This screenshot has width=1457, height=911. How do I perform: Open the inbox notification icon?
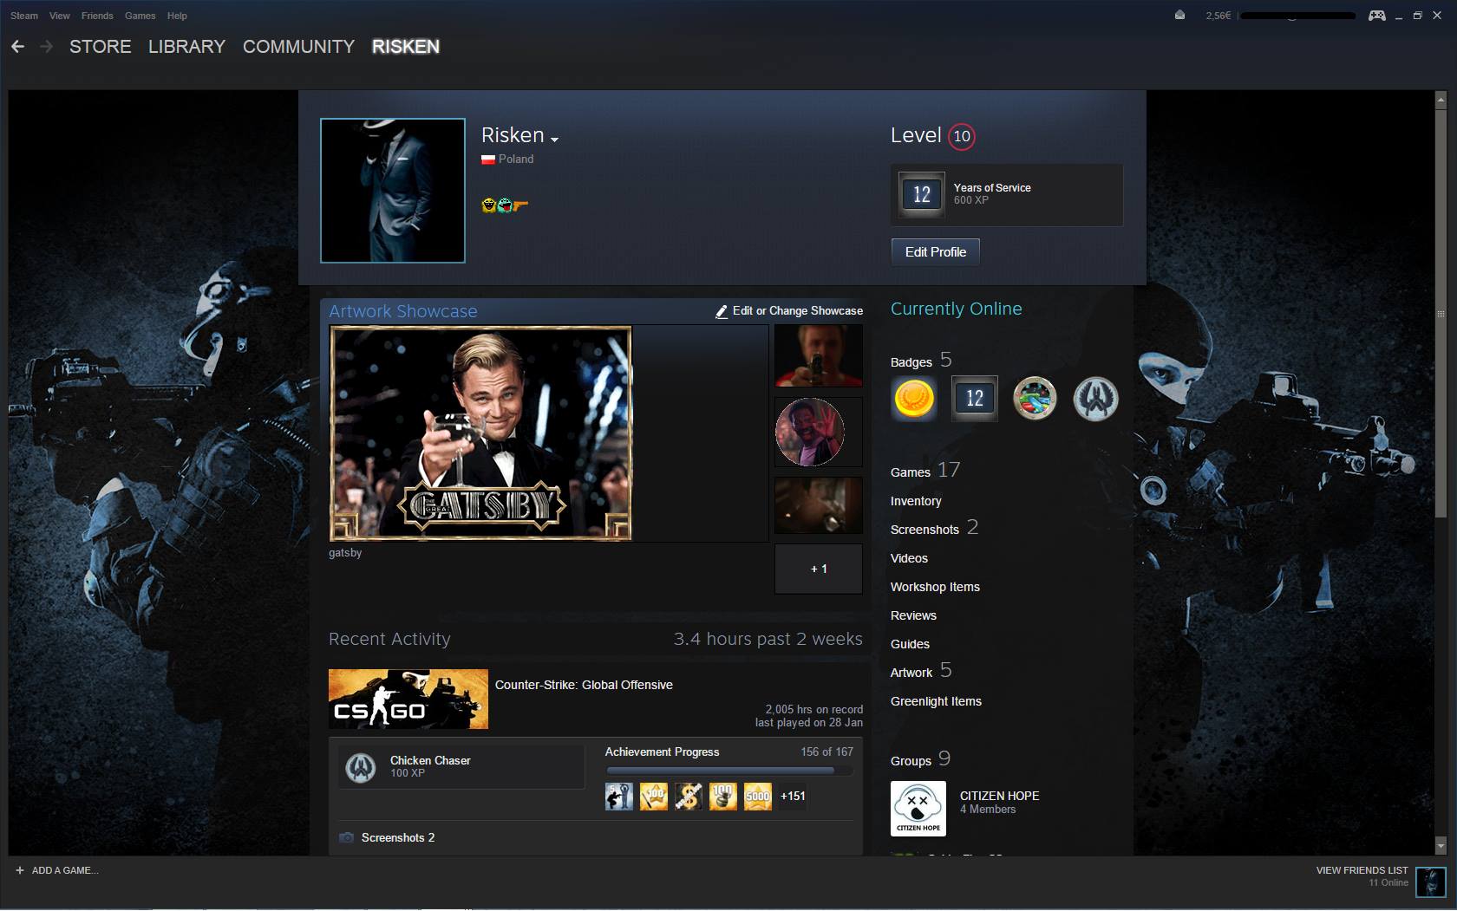(1179, 15)
